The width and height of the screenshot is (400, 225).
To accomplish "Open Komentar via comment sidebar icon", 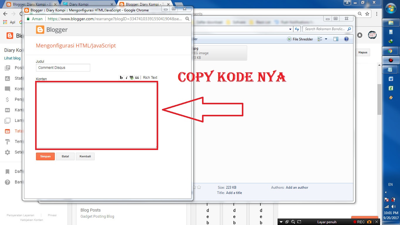I will point(8,89).
